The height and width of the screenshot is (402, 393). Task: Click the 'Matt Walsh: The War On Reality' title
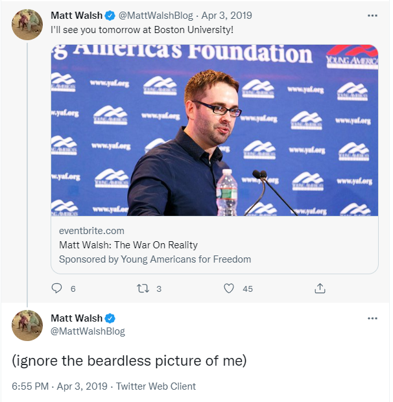pos(128,245)
